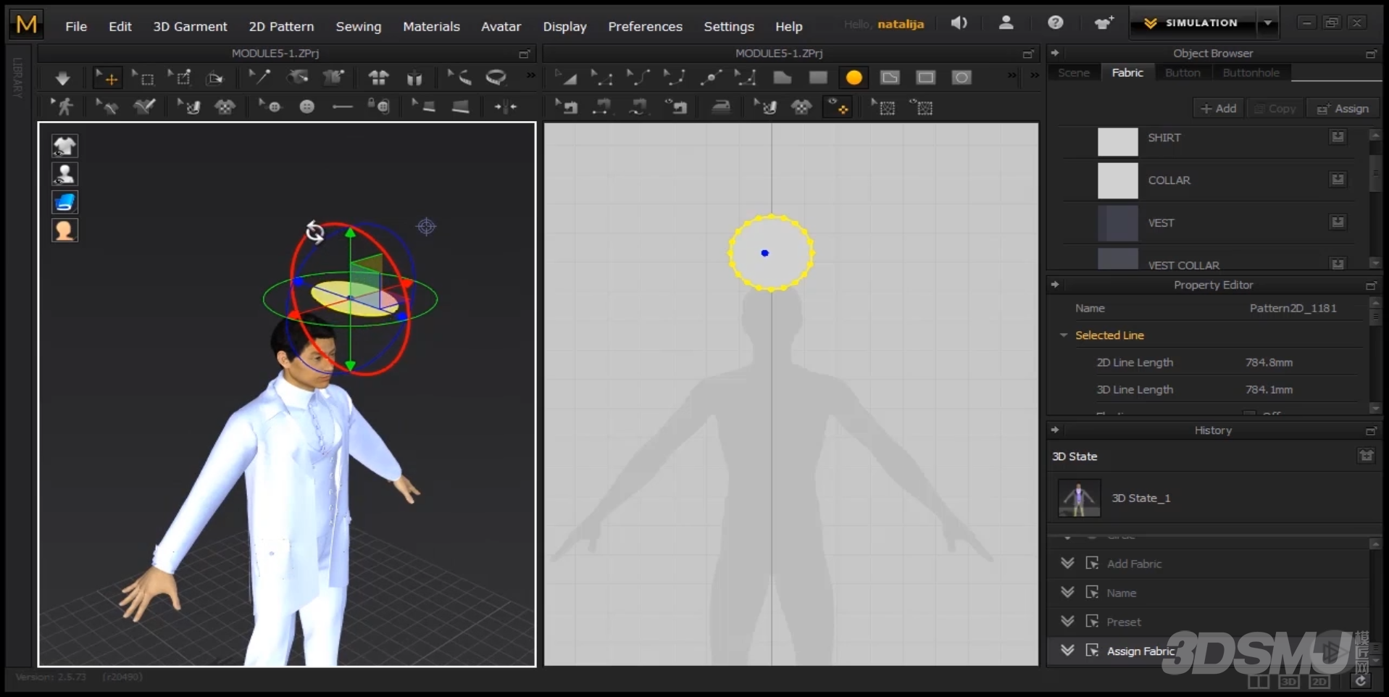Expand the Name history entry chevron
1389x697 pixels.
pos(1067,592)
